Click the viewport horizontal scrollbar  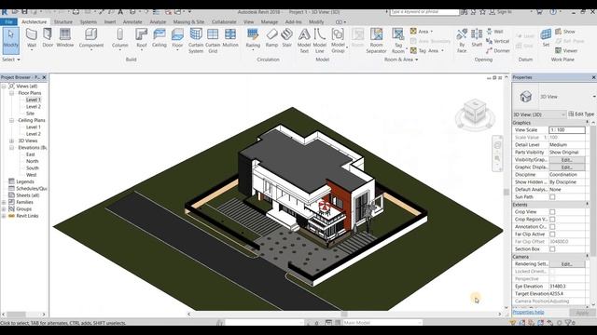[x=344, y=315]
